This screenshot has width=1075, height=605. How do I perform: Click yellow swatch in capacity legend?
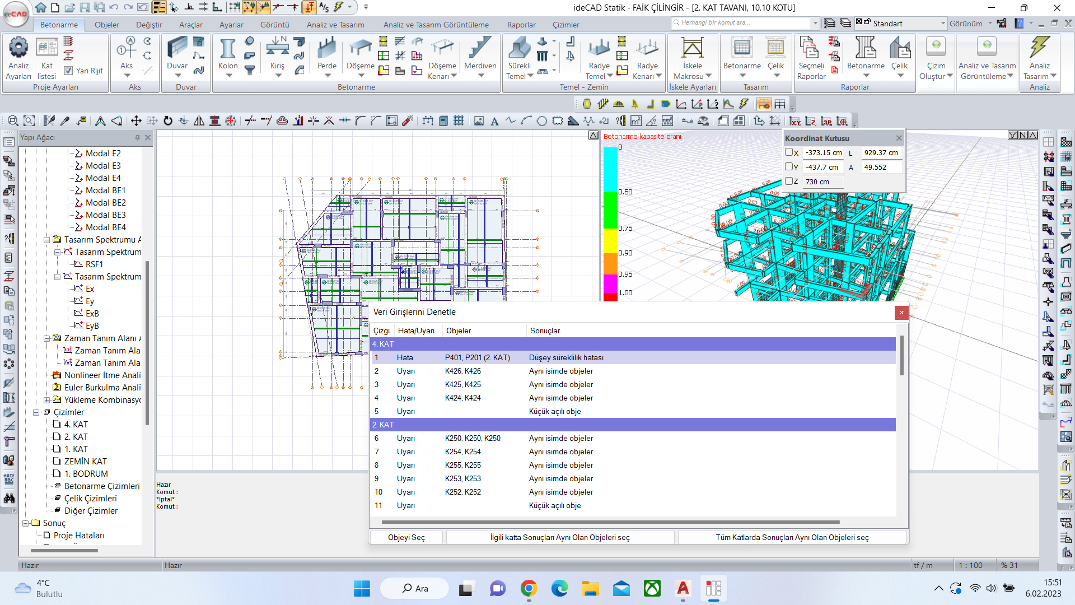610,241
